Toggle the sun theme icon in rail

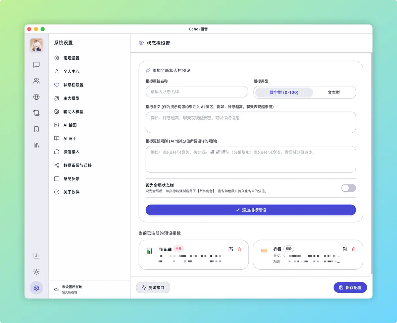[x=36, y=272]
